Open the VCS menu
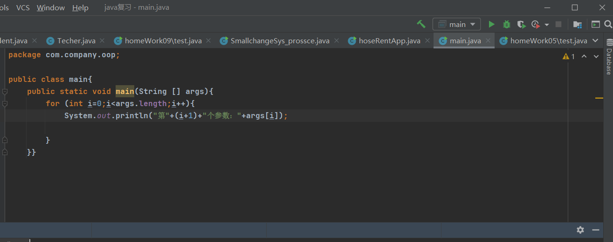The height and width of the screenshot is (242, 613). 23,7
